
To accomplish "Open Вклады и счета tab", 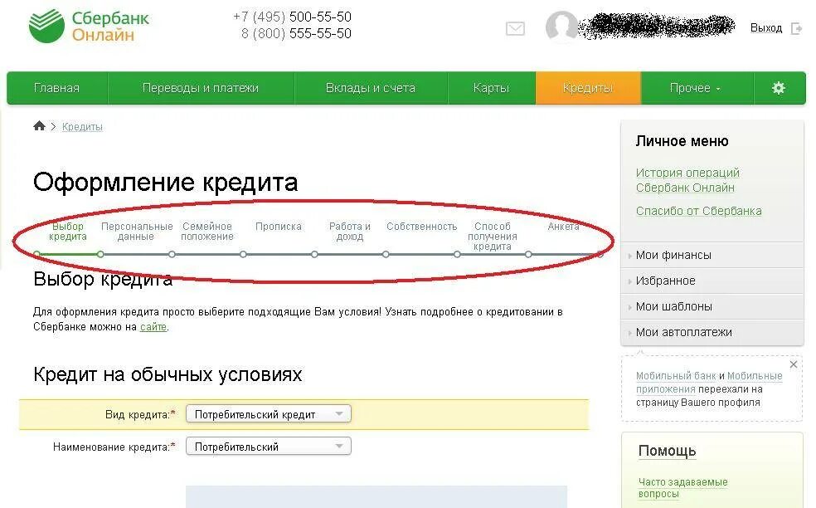I will point(371,88).
